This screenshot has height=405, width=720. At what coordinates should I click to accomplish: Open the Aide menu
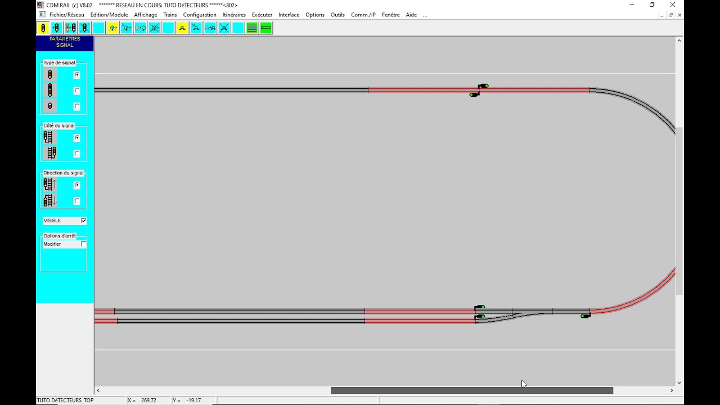point(411,15)
